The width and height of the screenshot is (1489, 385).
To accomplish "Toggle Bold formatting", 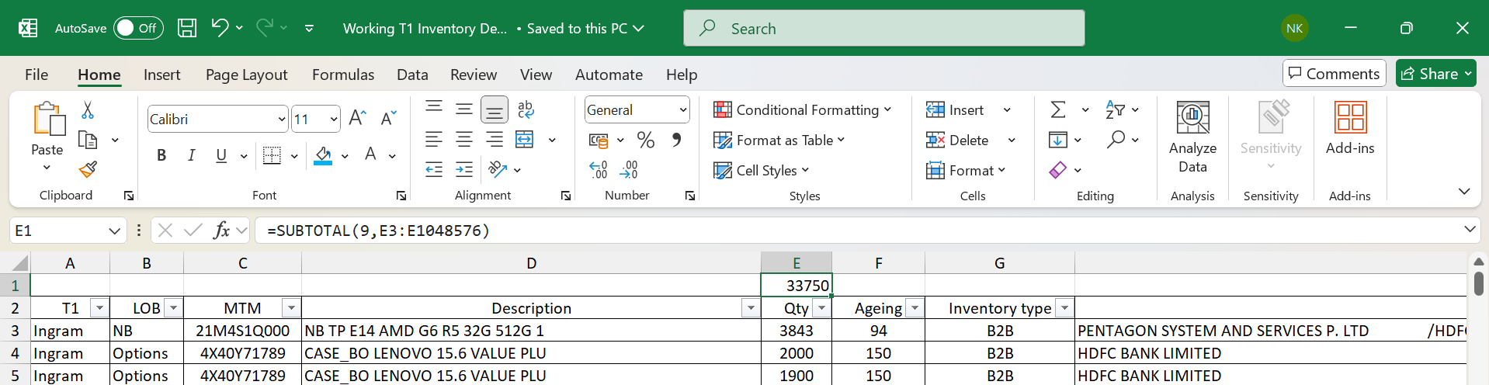I will 161,155.
